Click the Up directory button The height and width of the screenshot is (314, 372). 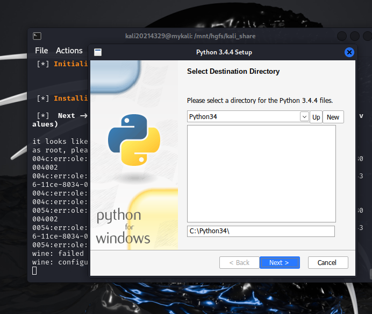point(316,117)
